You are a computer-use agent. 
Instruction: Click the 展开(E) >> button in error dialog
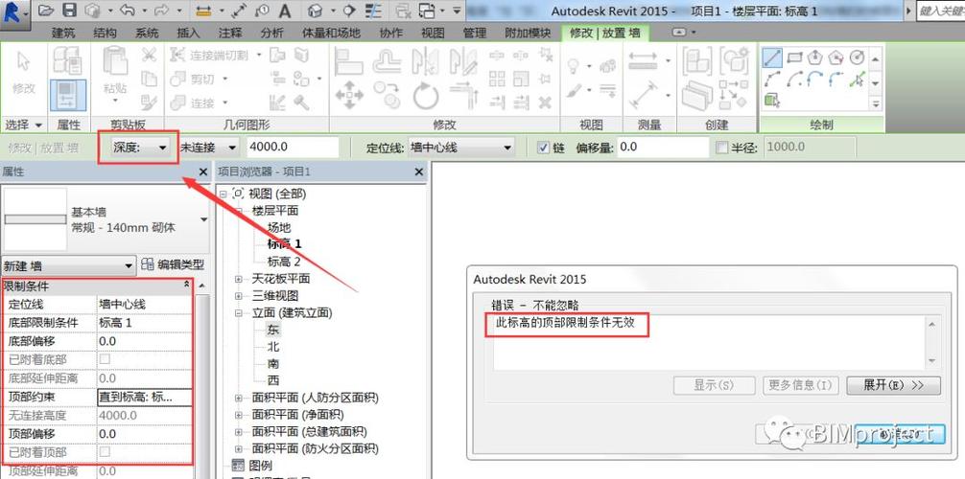click(894, 385)
